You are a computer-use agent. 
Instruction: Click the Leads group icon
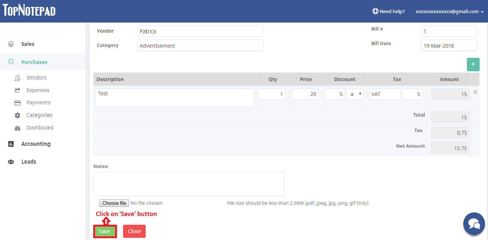click(x=11, y=162)
